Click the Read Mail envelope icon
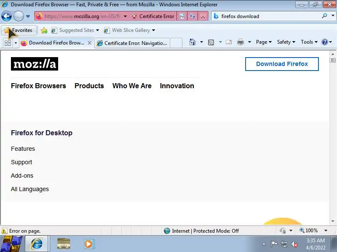The image size is (337, 252). [x=229, y=42]
